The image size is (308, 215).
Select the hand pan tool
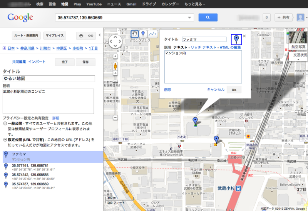point(135,34)
